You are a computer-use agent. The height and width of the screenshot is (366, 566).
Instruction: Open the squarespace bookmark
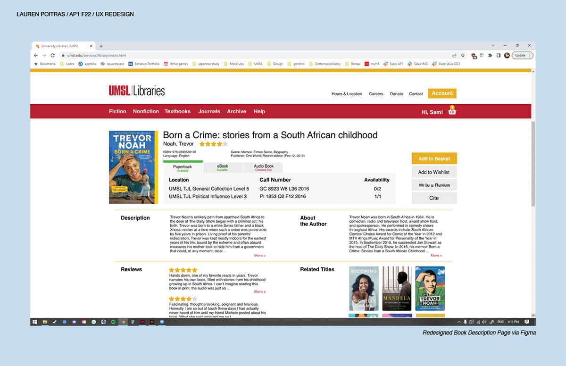pos(112,64)
